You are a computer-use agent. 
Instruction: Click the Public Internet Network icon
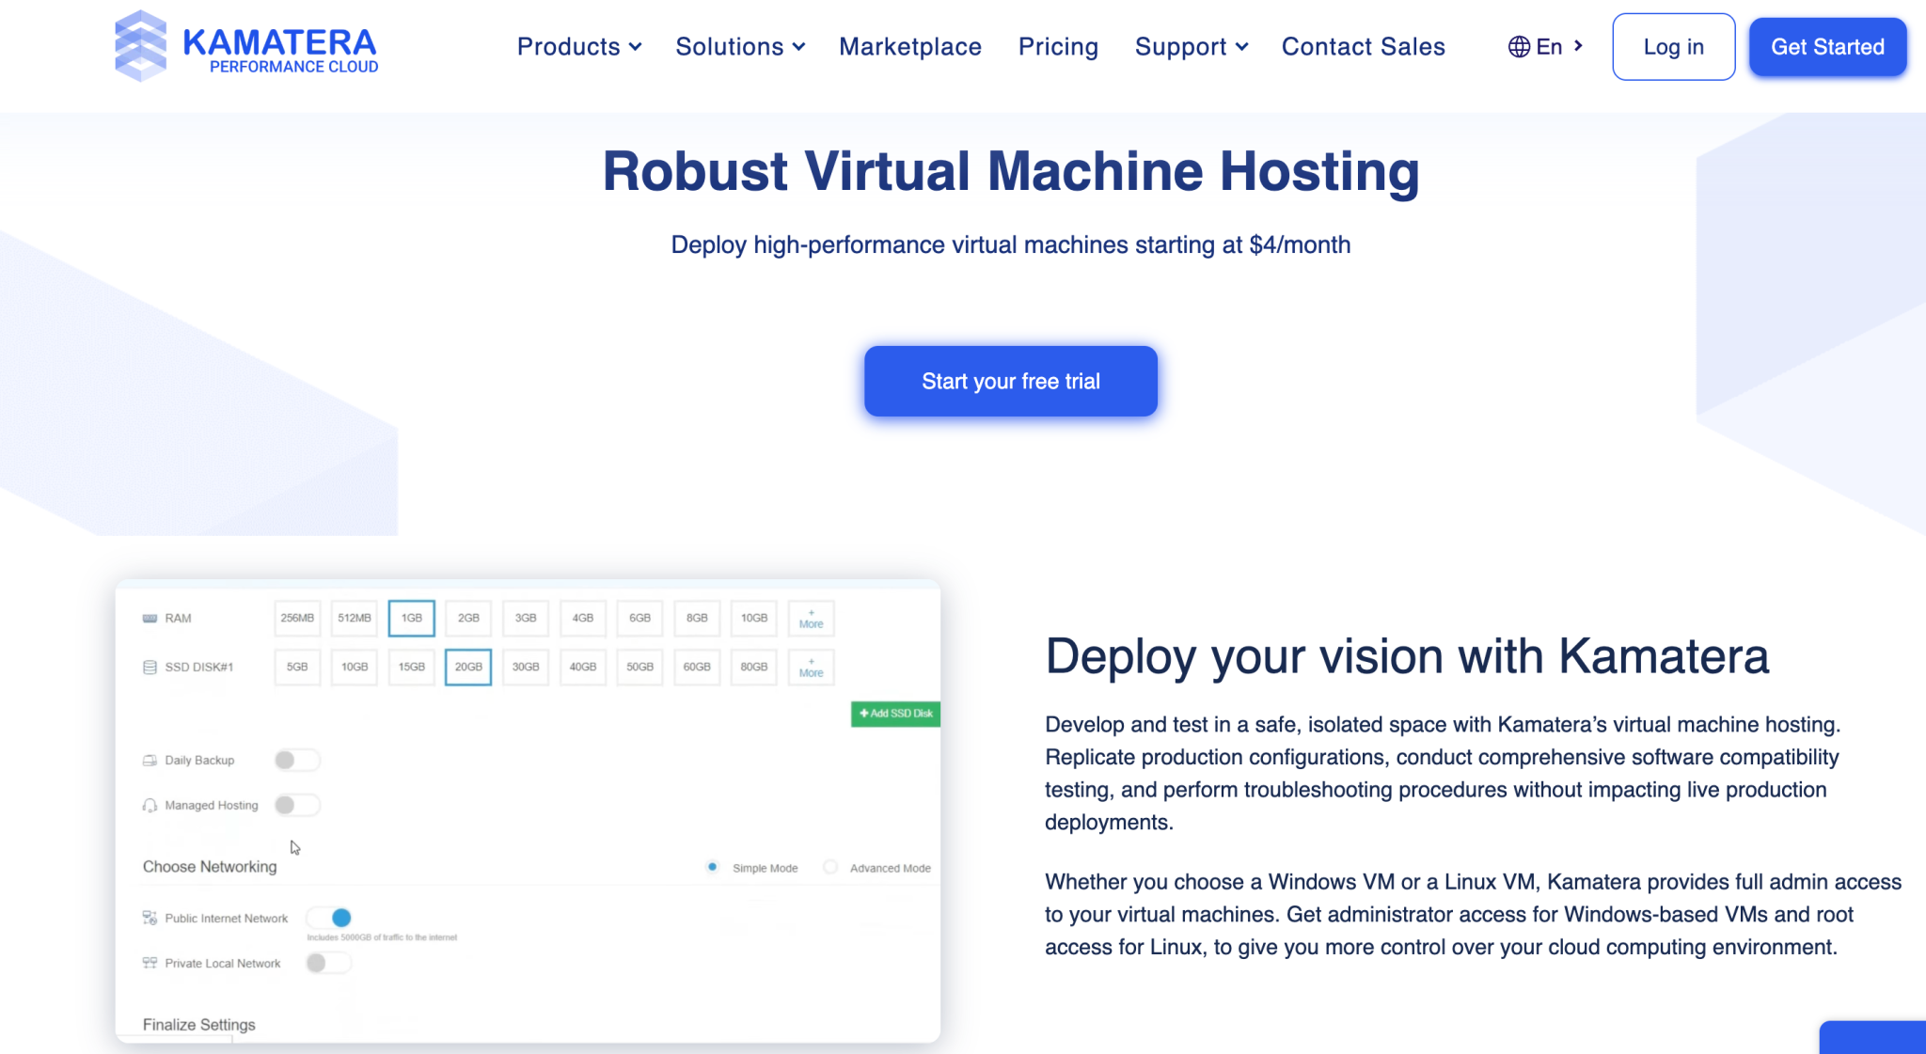click(x=150, y=918)
